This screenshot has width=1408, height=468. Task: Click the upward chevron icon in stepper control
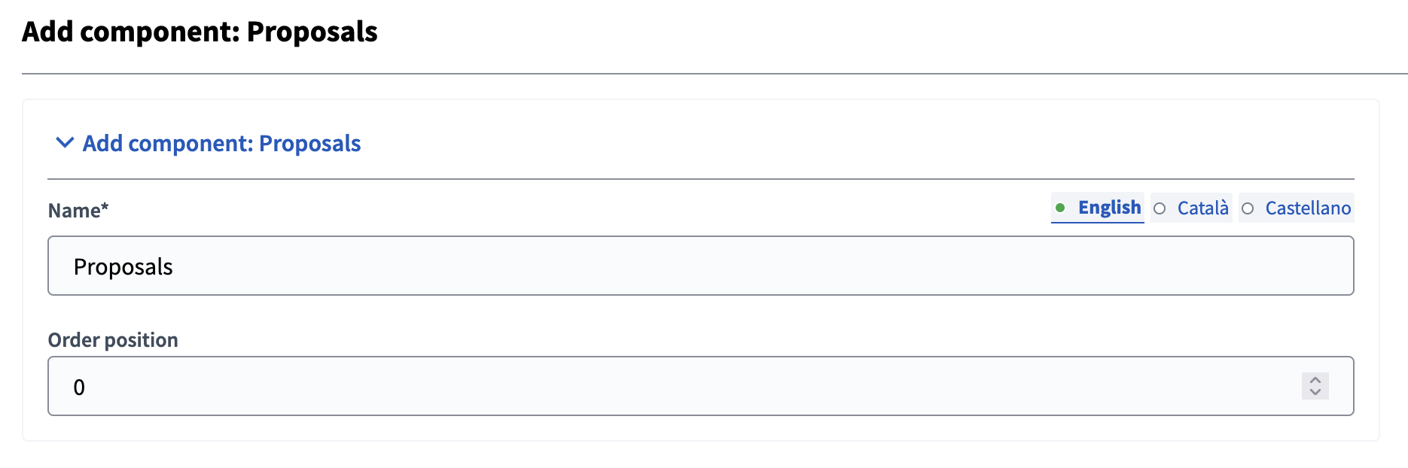(1315, 381)
